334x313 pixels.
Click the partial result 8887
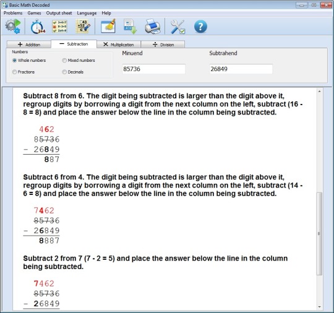click(49, 241)
